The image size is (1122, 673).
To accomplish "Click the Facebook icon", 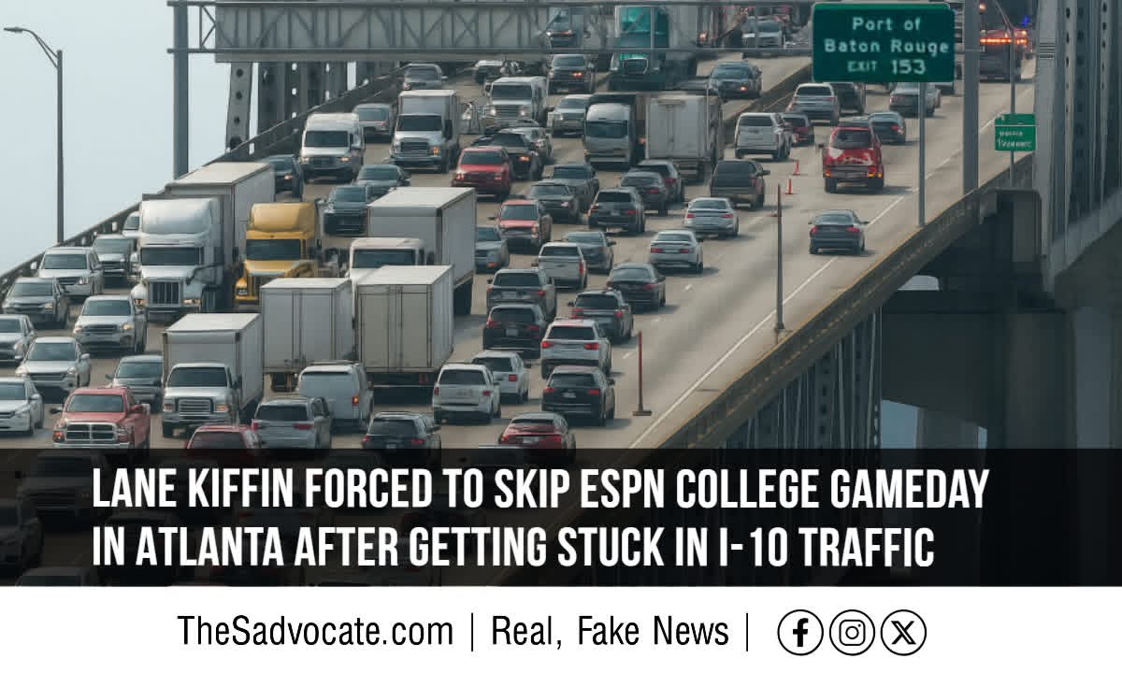I will [x=800, y=633].
